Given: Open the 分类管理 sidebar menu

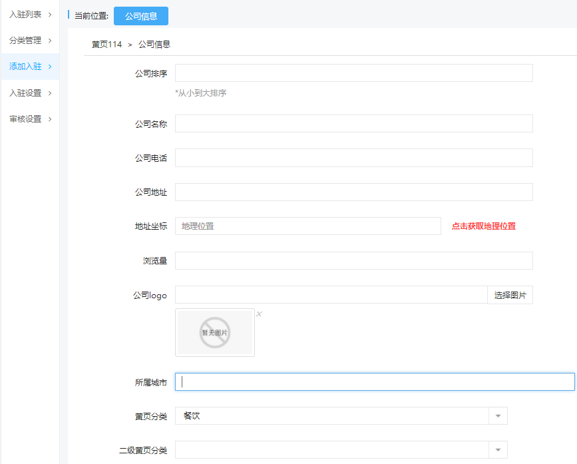Looking at the screenshot, I should pyautogui.click(x=30, y=41).
